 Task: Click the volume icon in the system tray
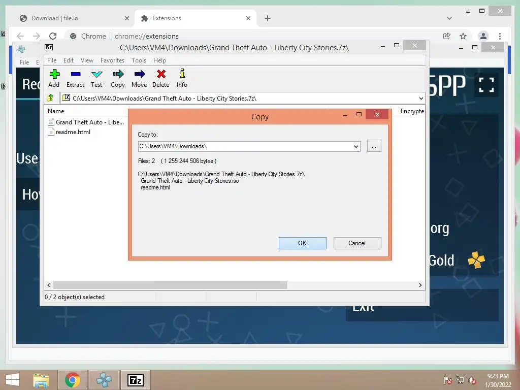click(x=472, y=380)
